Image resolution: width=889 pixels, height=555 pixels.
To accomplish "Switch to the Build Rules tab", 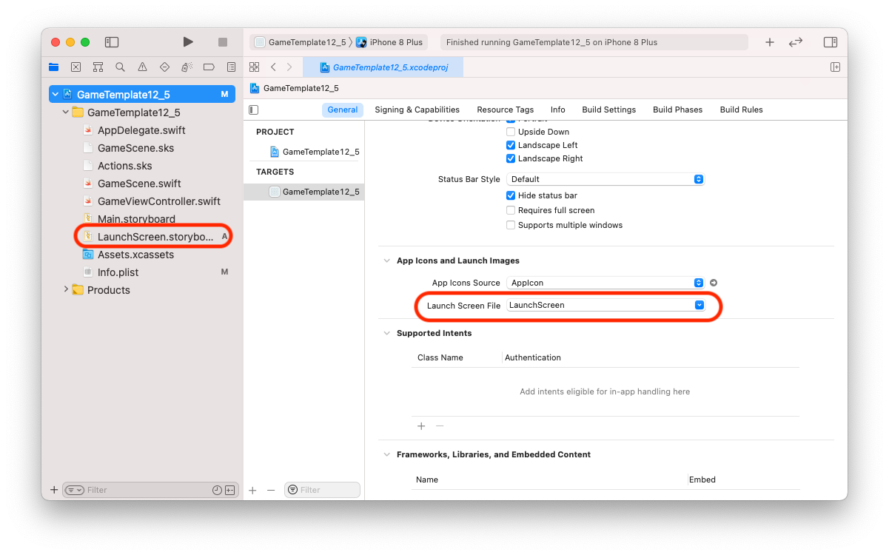I will [x=741, y=110].
